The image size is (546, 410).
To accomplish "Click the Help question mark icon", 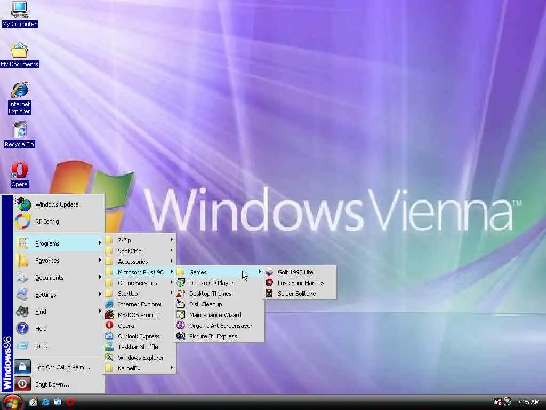I will [22, 328].
